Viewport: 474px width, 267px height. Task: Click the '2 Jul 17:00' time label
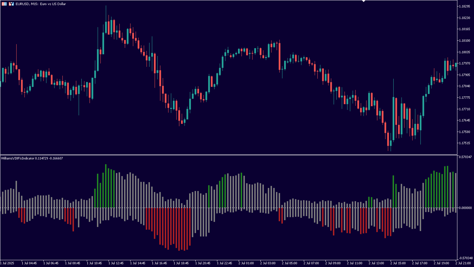(x=420, y=263)
